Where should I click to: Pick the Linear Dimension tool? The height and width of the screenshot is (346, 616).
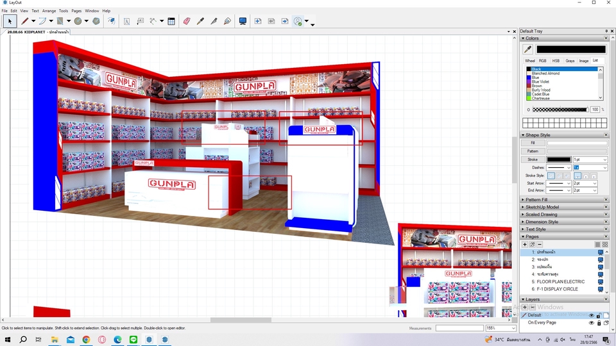[x=153, y=21]
